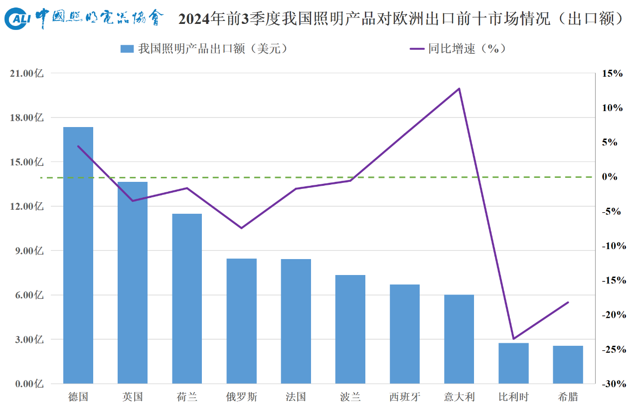This screenshot has width=638, height=417.
Task: Click axis label 希腊
Action: pos(568,397)
